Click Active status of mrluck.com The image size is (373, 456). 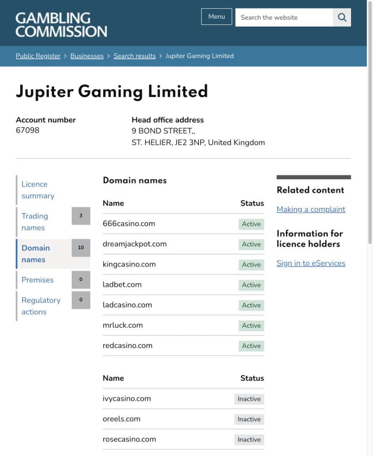point(252,326)
